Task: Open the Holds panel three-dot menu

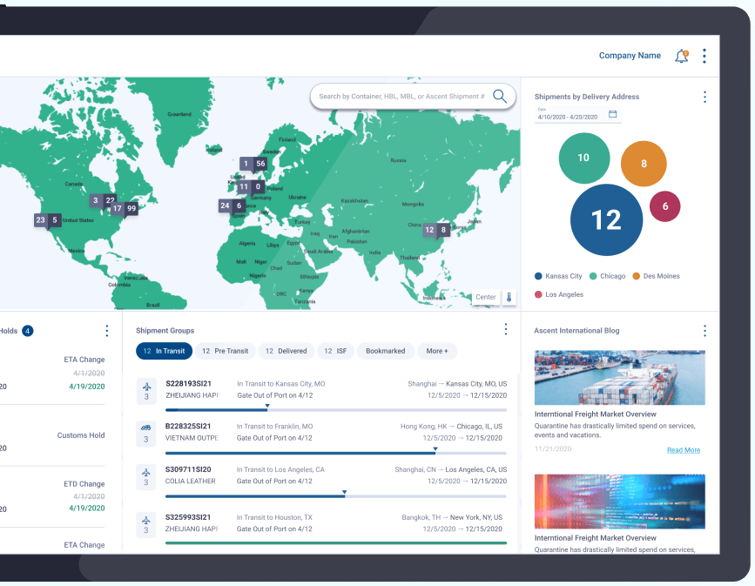Action: (107, 331)
